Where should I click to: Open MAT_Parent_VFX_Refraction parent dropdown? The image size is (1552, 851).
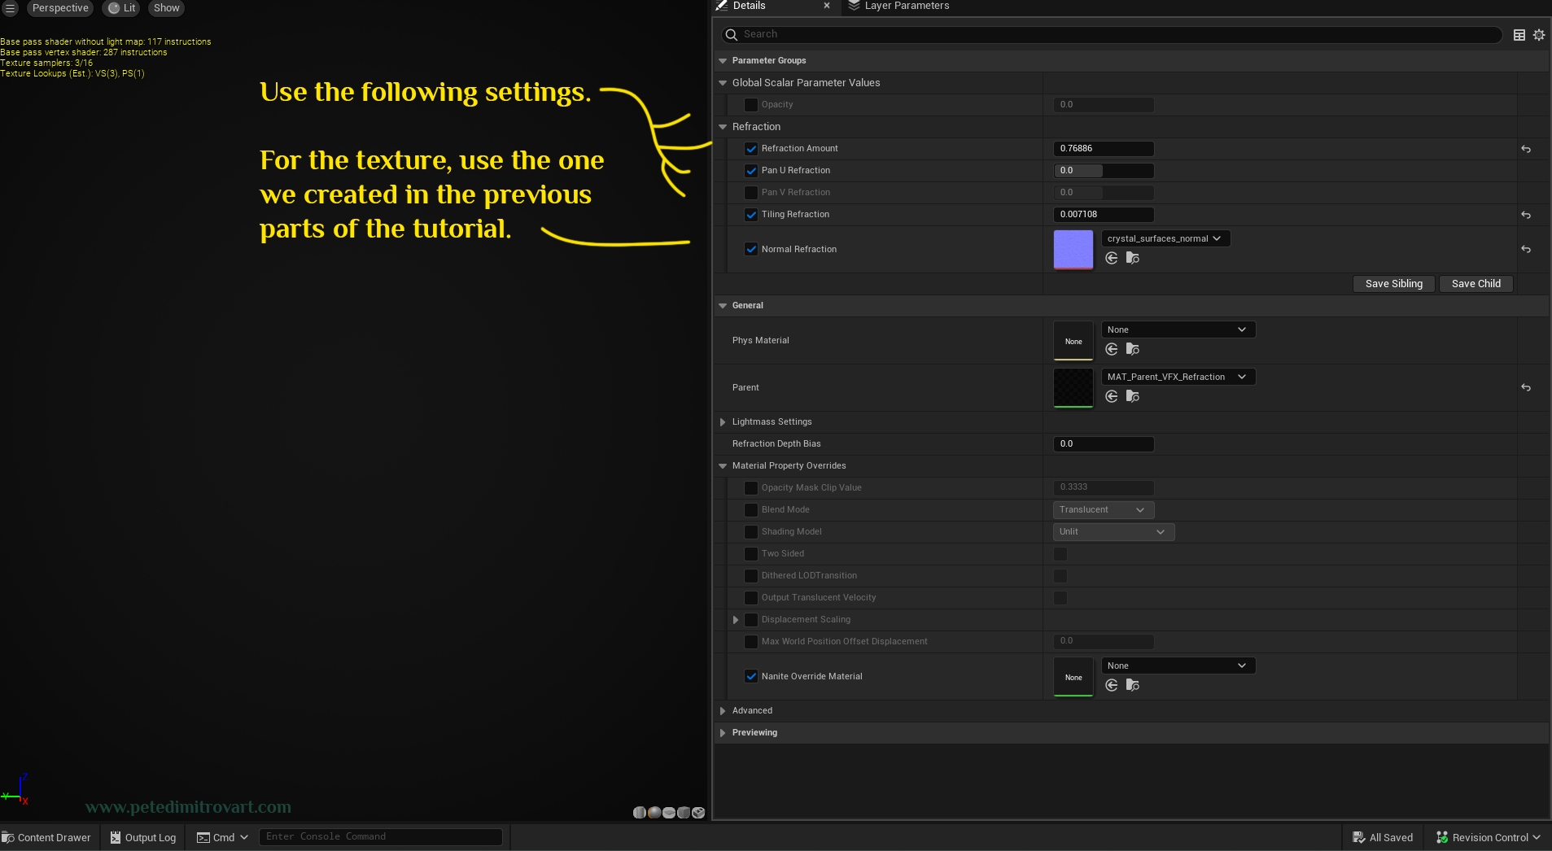(x=1178, y=377)
